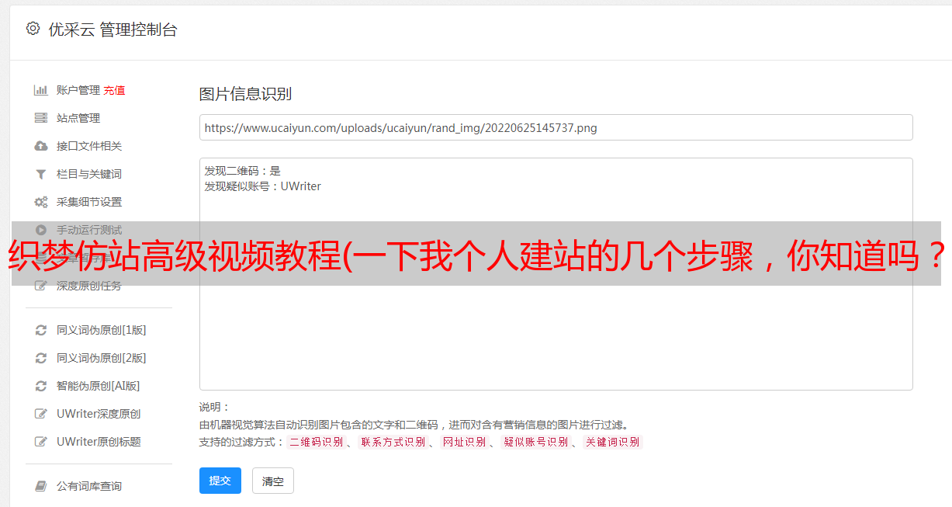Click the 网址识别 filter tag
952x507 pixels.
click(x=464, y=442)
